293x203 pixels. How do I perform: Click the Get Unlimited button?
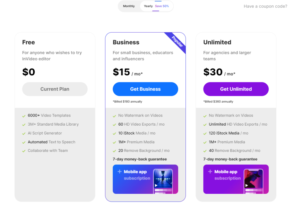pos(236,89)
